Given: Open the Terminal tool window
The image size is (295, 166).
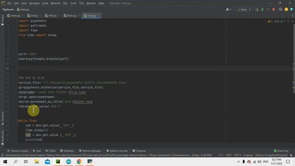Looking at the screenshot, I should pos(139,151).
